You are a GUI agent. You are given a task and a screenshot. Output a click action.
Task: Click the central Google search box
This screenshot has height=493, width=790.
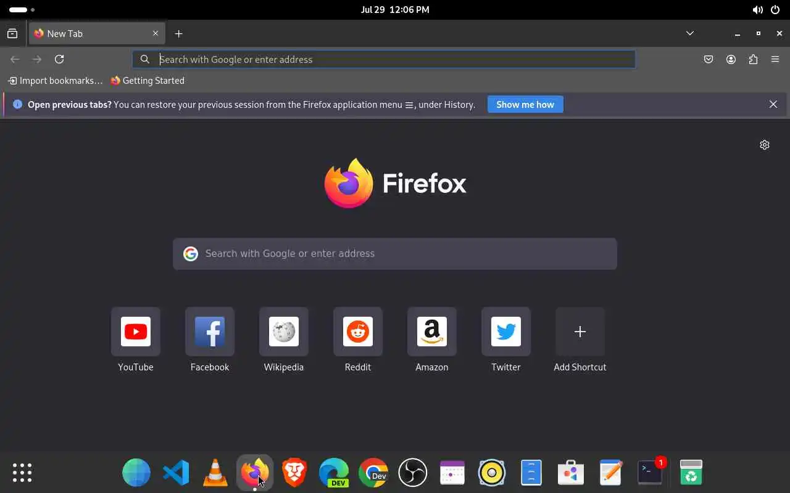395,254
